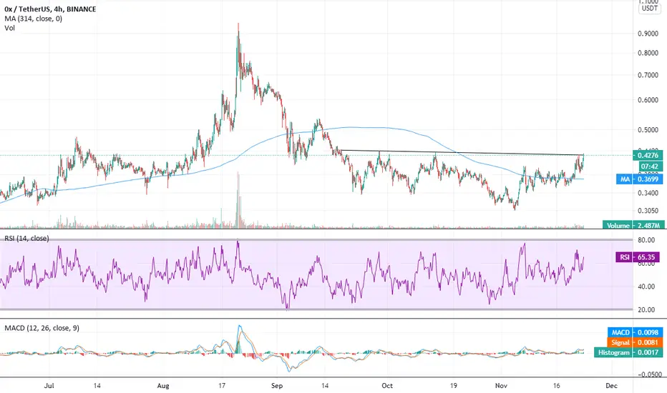Select the Histogram 0.0017 value label
Screen dimensions: 667x393
628,353
